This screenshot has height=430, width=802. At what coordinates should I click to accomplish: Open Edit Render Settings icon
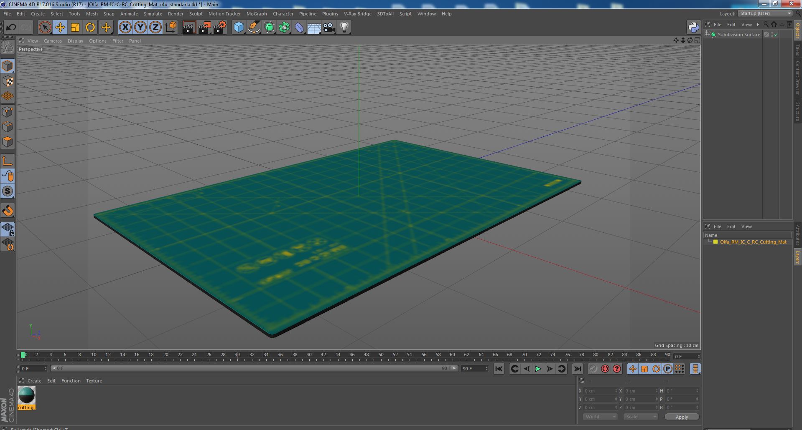[220, 28]
